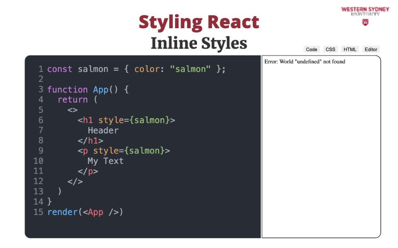Image resolution: width=398 pixels, height=248 pixels.
Task: Click the "Styling React" slide title
Action: tap(199, 22)
